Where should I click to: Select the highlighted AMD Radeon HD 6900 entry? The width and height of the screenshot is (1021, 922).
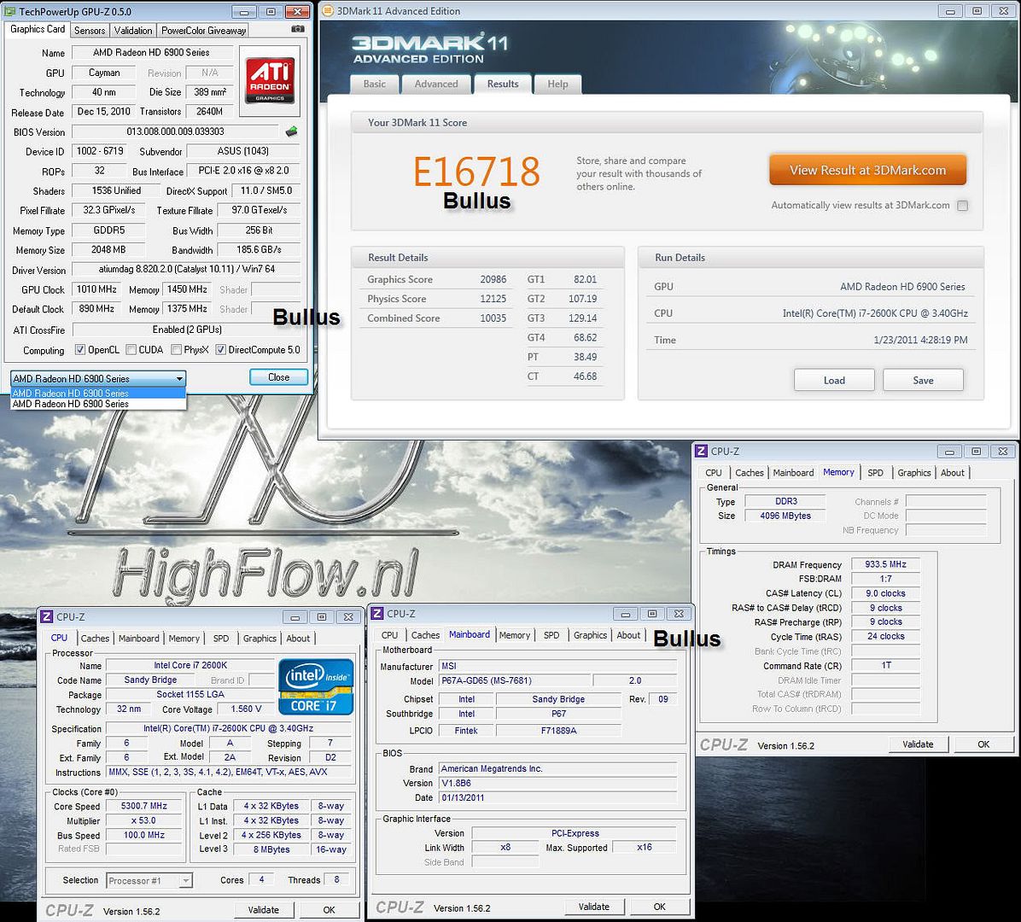(98, 394)
